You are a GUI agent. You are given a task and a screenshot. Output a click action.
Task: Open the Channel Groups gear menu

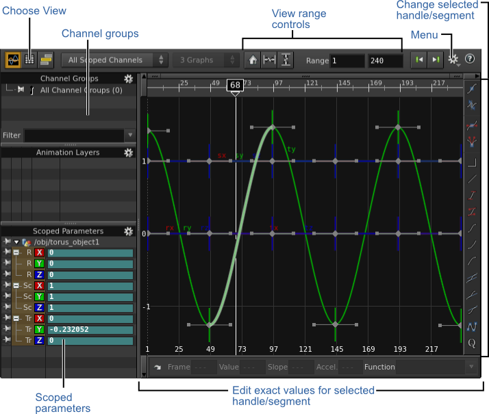click(128, 79)
